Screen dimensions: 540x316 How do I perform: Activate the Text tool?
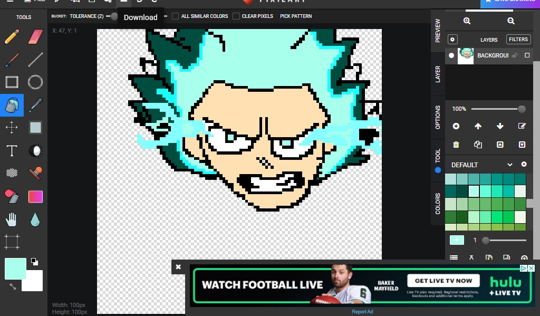11,151
